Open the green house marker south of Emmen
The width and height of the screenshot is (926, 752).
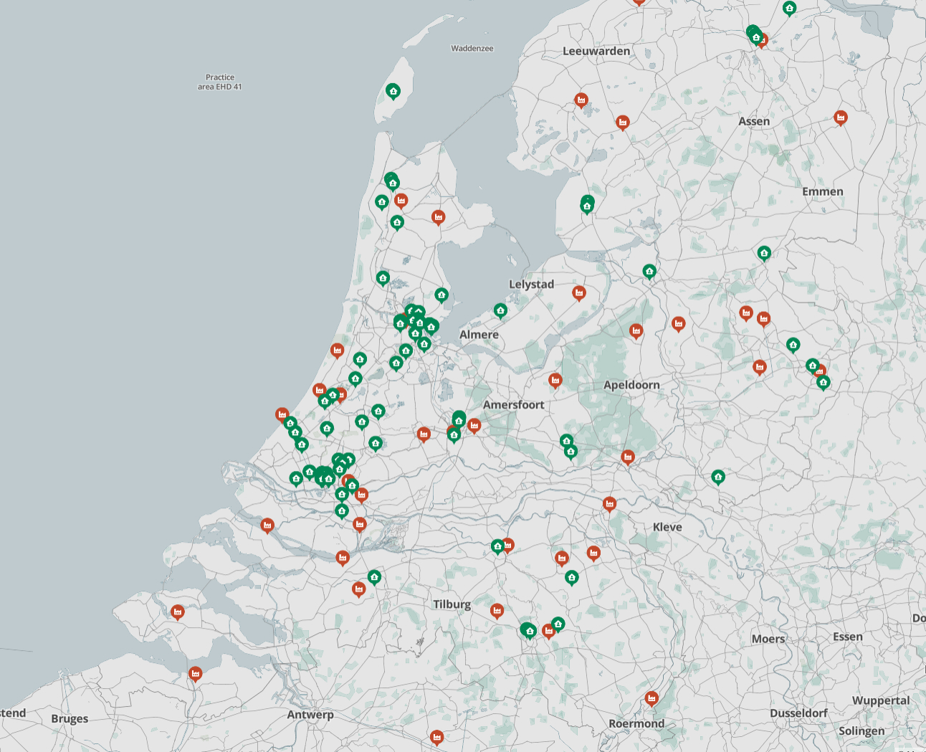(764, 253)
